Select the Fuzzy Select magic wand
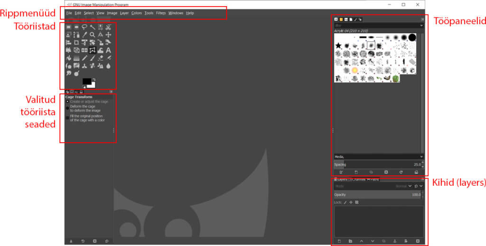Screen dimensions: 486x246 93,27
